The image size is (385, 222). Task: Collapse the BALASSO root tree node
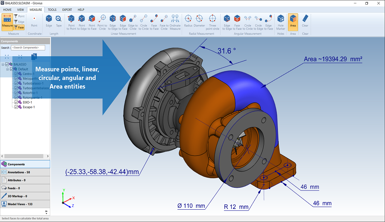pyautogui.click(x=3, y=64)
